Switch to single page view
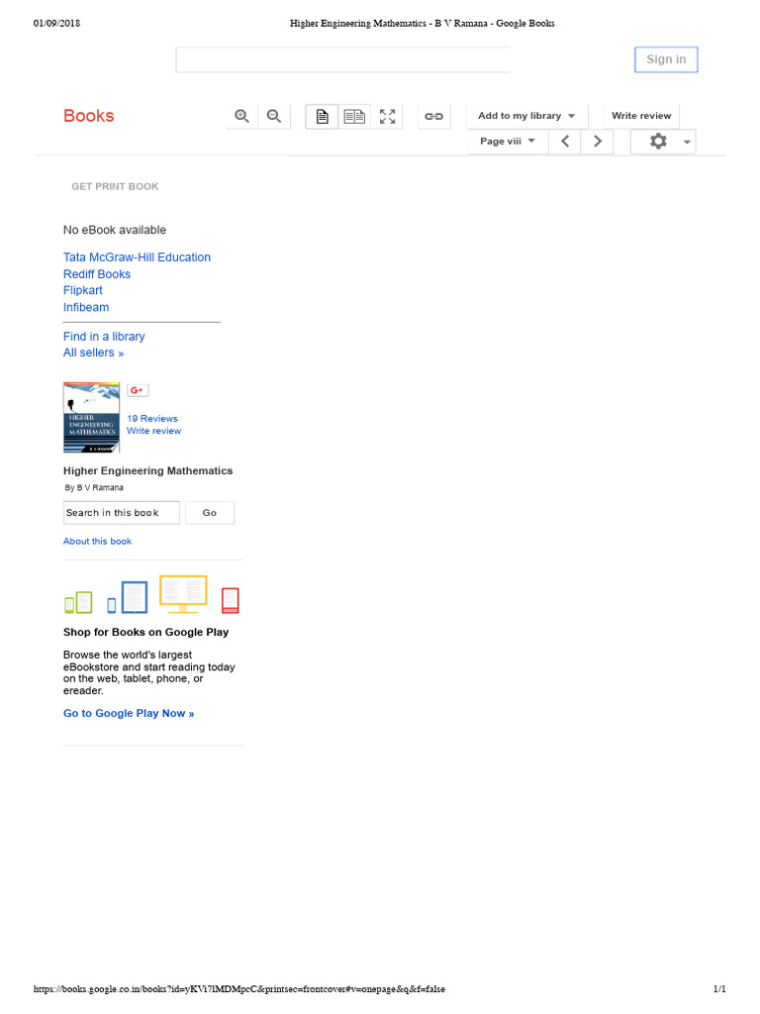Viewport: 760px width, 1014px height. [322, 117]
